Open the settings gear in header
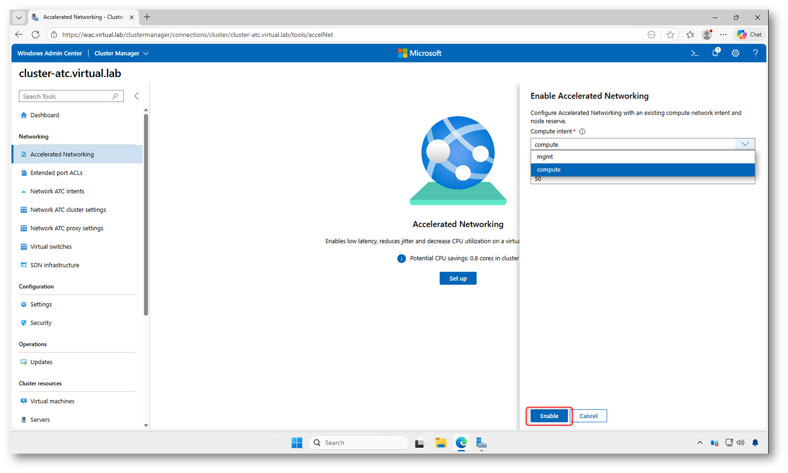788x473 pixels. click(x=735, y=53)
